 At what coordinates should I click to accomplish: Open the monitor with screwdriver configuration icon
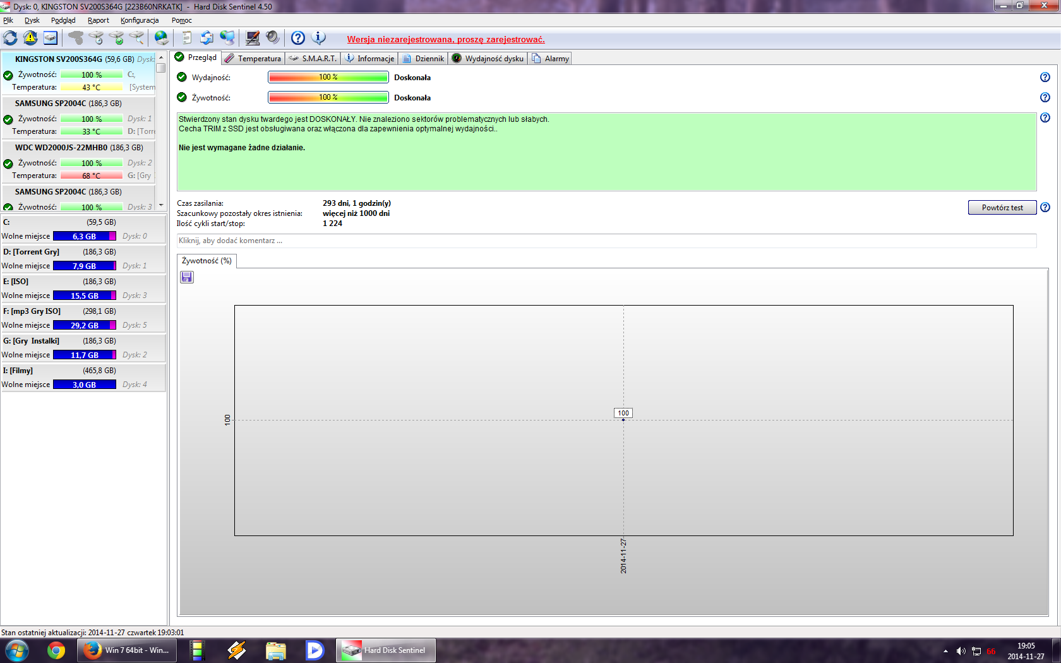tap(253, 38)
